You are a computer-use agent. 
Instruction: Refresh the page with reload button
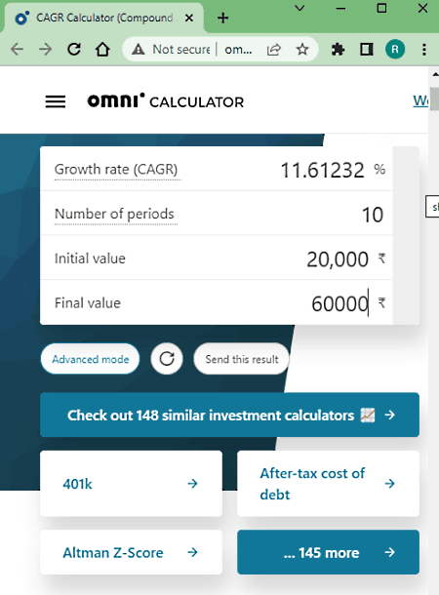coord(74,50)
